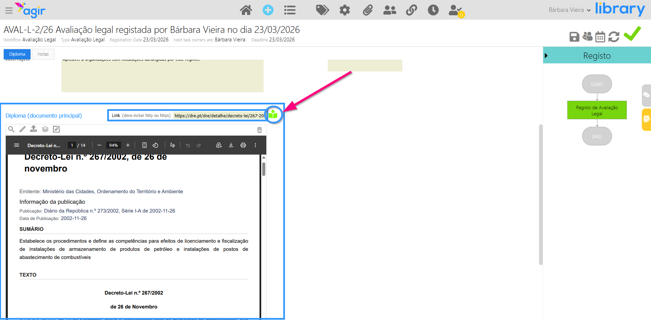Open the PDF viewer sidebar menu
This screenshot has width=651, height=320.
17,145
